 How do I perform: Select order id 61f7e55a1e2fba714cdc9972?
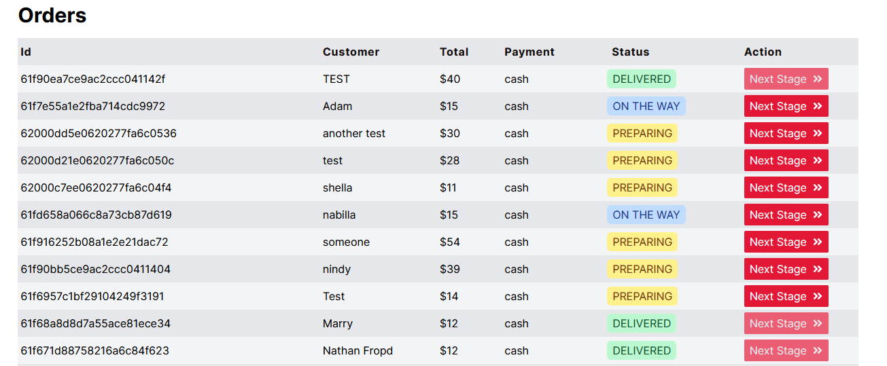[92, 106]
